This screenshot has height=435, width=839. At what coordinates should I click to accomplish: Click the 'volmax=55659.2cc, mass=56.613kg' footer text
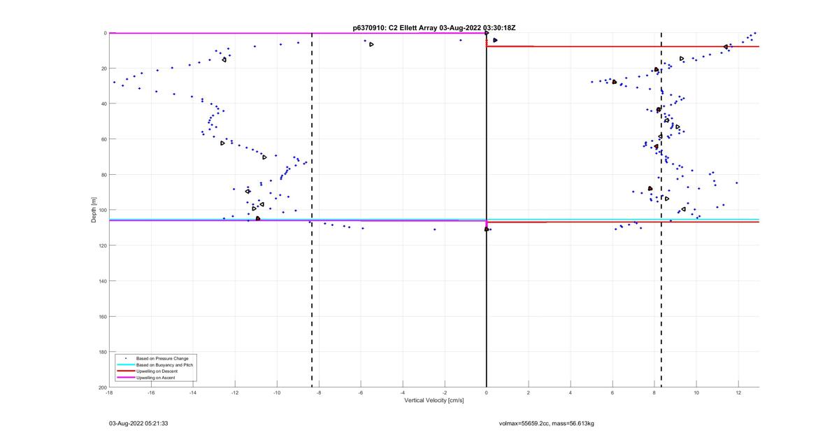point(547,424)
